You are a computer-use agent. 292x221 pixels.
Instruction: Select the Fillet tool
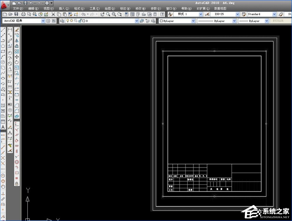point(17,111)
